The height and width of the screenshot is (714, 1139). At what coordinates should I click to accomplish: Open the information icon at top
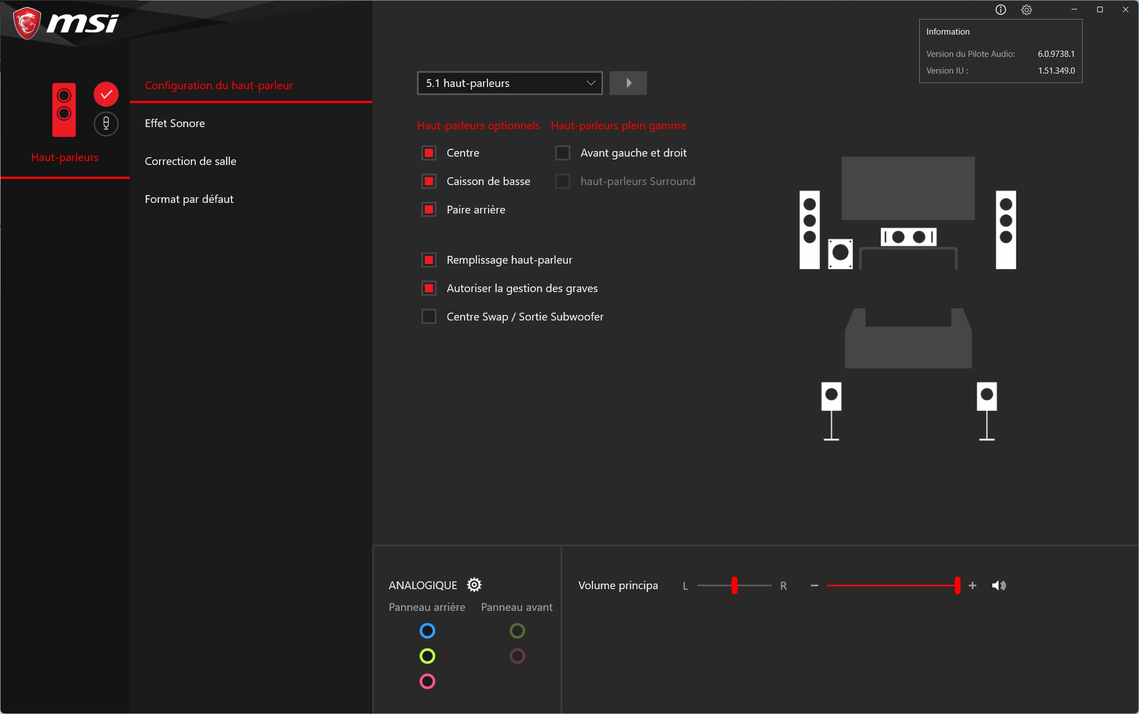[1001, 9]
